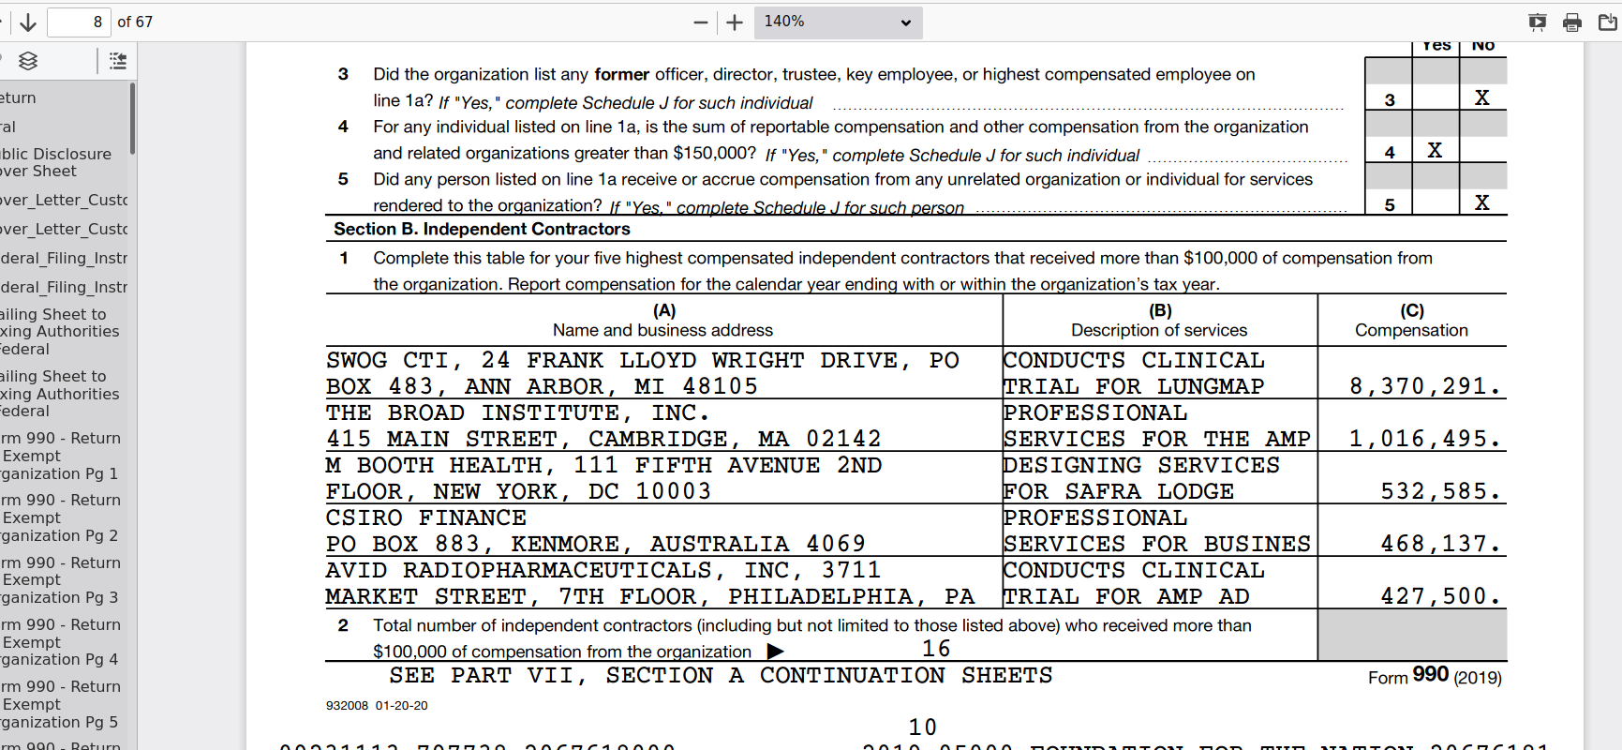Click 'Section B. Independent Contractors' heading

pos(482,229)
